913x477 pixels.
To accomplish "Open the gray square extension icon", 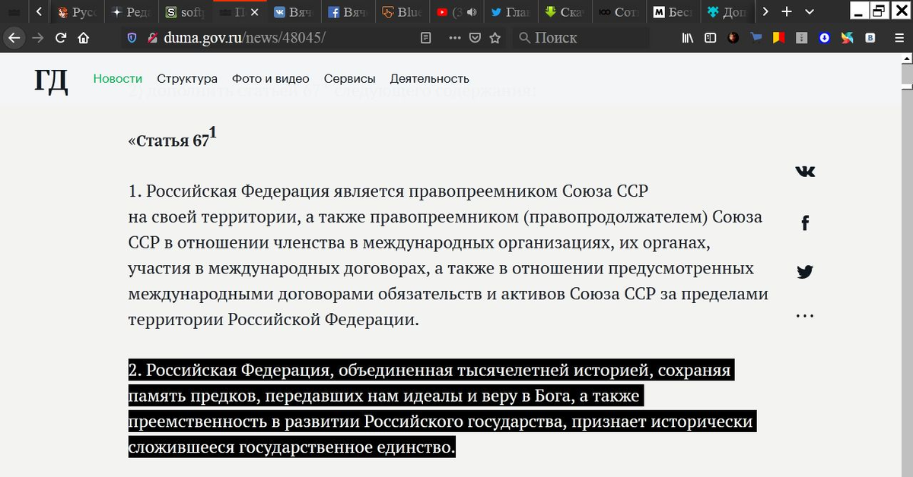I will click(802, 37).
